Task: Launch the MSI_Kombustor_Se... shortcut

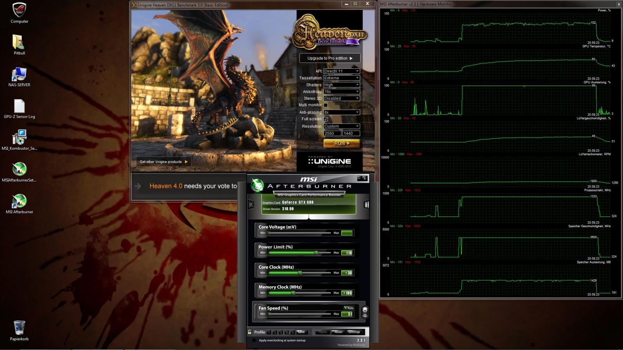Action: tap(19, 140)
